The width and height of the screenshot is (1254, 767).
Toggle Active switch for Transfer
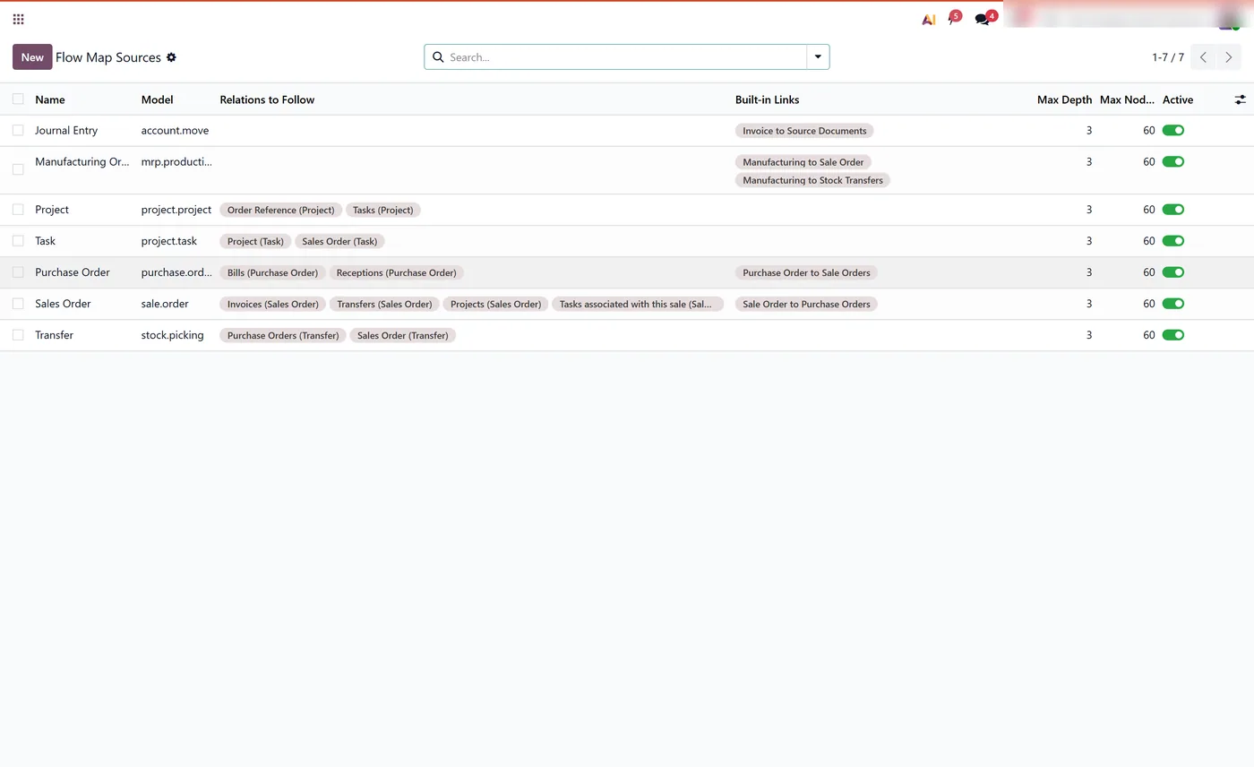point(1173,335)
